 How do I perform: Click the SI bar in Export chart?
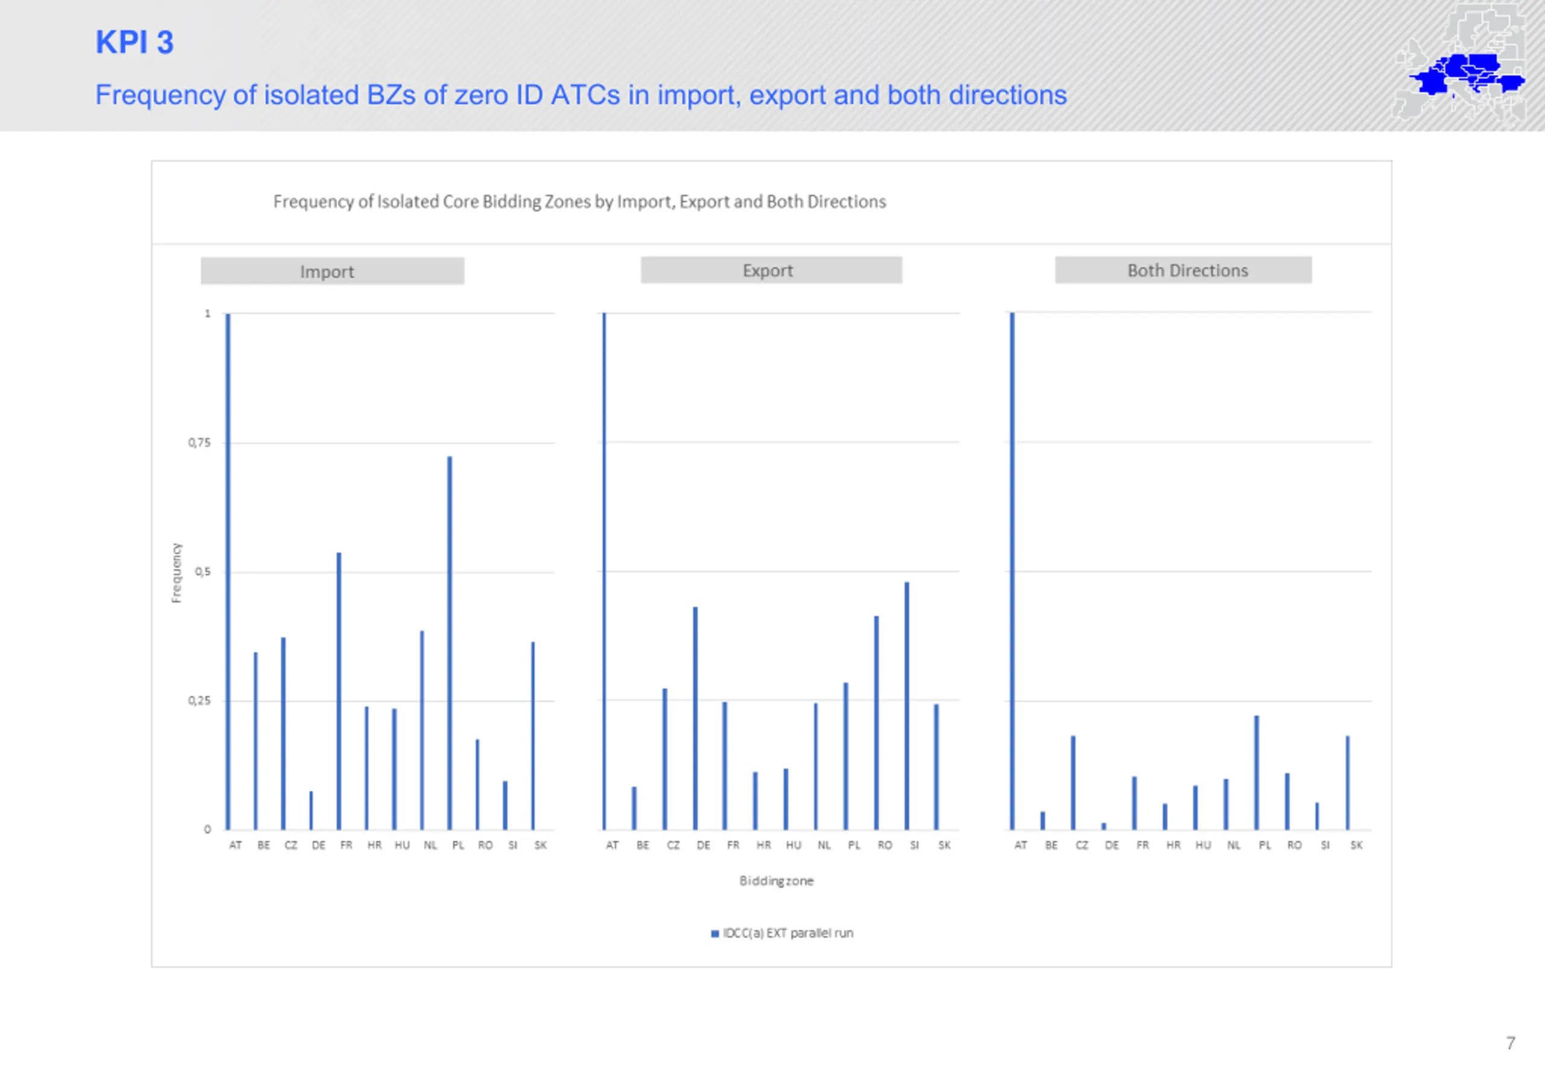(906, 706)
